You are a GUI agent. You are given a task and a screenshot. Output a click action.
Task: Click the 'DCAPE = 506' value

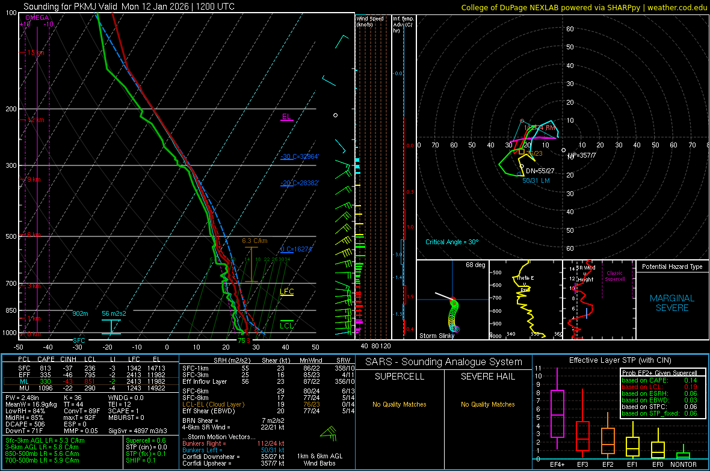(x=25, y=424)
